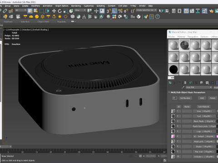Click Use Pivot Point Center icon

(x=89, y=11)
